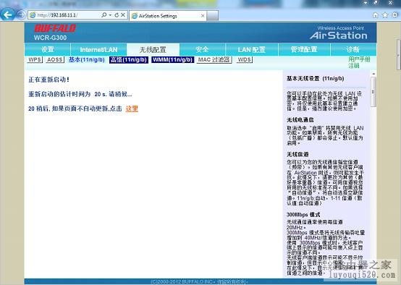Viewport: 401px width, 285px height.
Task: Open a new blank browser tab
Action: (212, 16)
